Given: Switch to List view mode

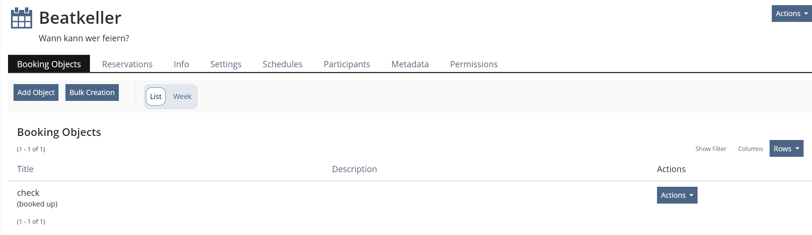Looking at the screenshot, I should pyautogui.click(x=156, y=96).
